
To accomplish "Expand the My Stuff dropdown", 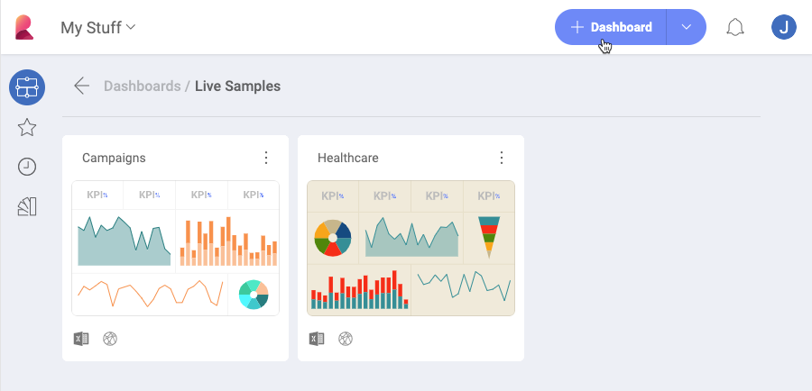I will [98, 27].
